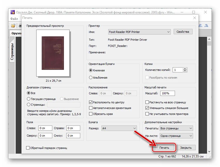
Task: Check Расположить по центру checkbox
Action: pos(91,102)
